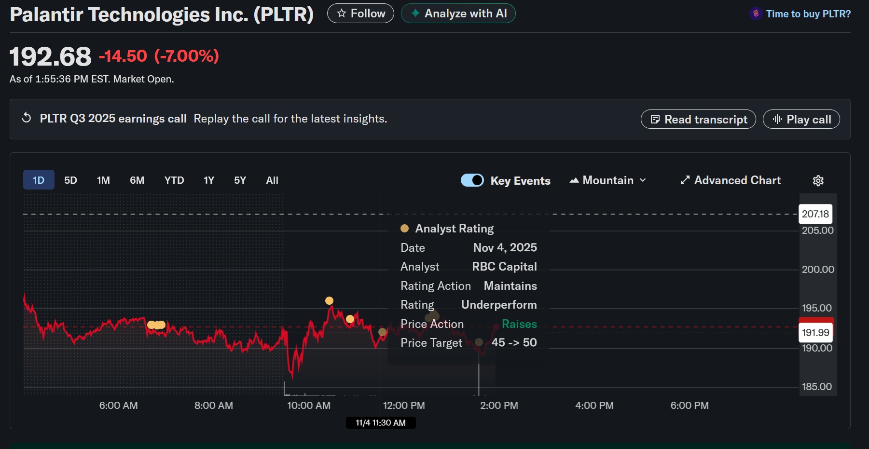869x449 pixels.
Task: Click the 192.68 stock price
Action: coord(51,56)
